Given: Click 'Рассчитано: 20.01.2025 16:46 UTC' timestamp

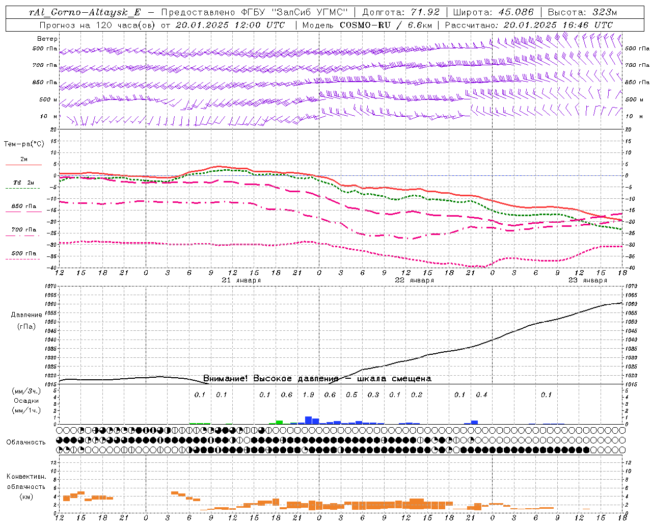Looking at the screenshot, I should pyautogui.click(x=529, y=25).
